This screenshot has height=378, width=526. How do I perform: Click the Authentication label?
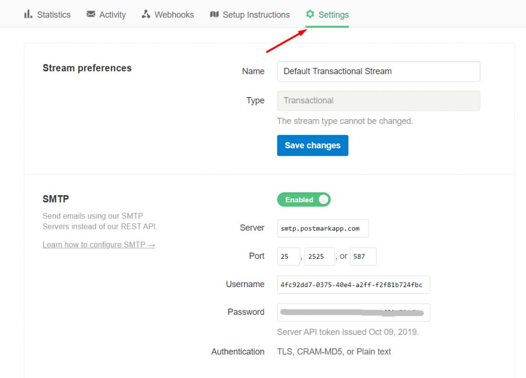coord(238,351)
